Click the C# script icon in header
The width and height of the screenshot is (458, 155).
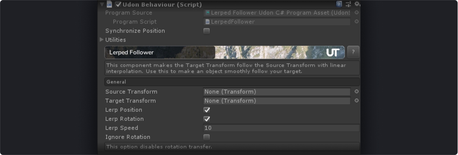[109, 4]
